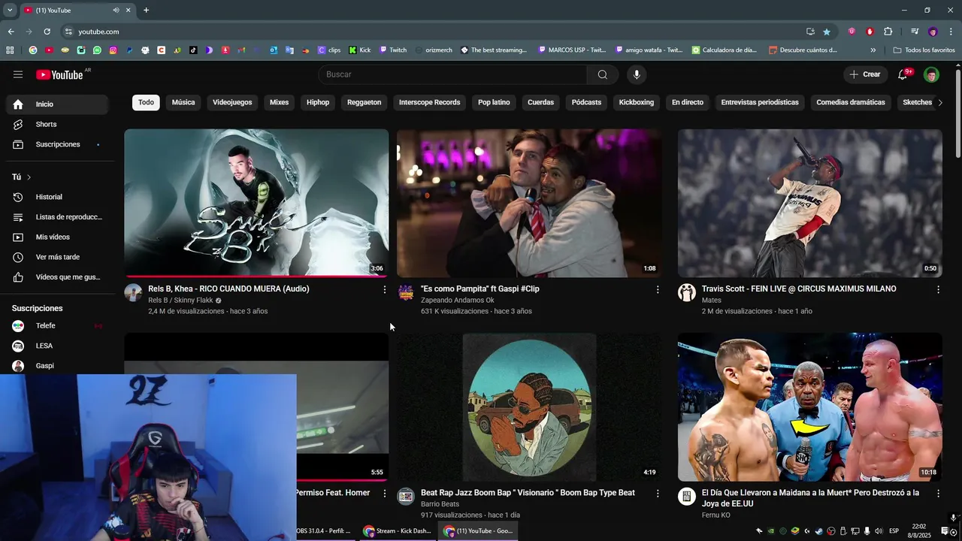Open more options for Beat Rap Jazz video

click(x=658, y=494)
